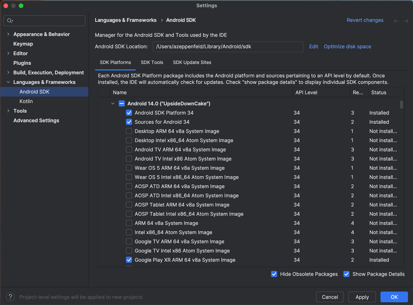Uncheck Sources for Android 34
The height and width of the screenshot is (305, 413).
click(x=129, y=122)
